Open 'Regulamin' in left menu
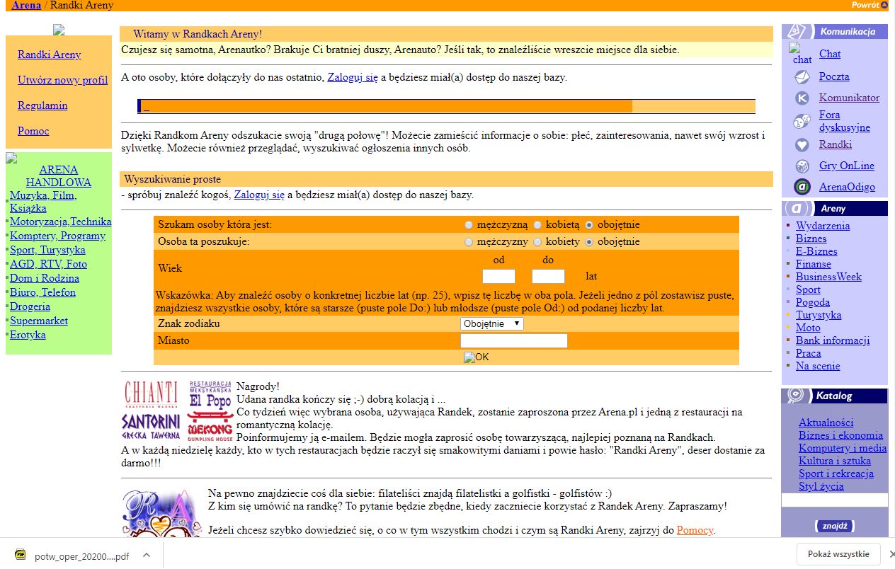Image resolution: width=895 pixels, height=569 pixels. coord(42,105)
